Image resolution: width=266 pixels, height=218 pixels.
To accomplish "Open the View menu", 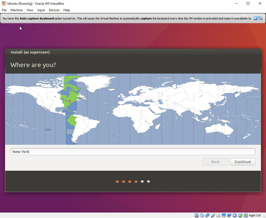I will tap(30, 10).
